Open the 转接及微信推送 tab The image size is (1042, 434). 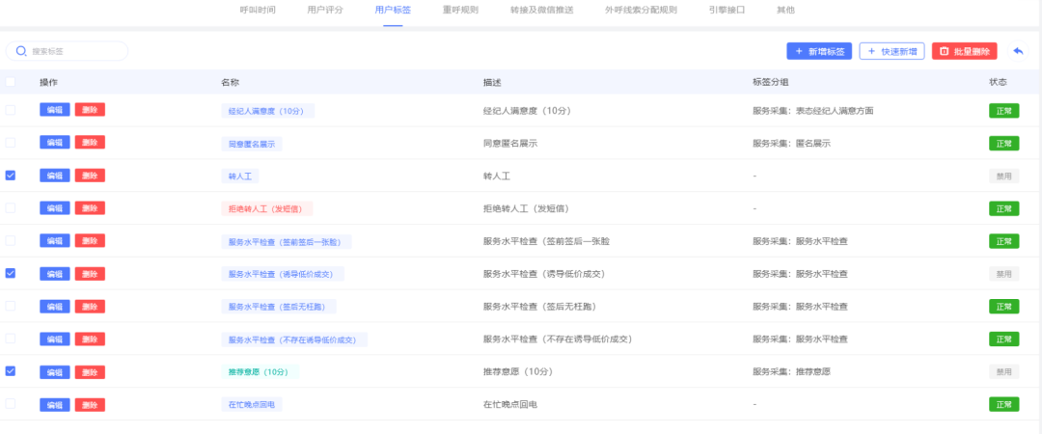pyautogui.click(x=541, y=10)
